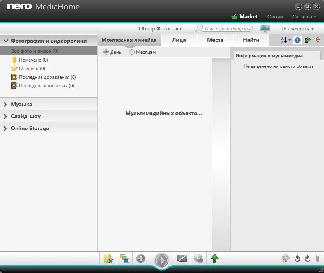Image resolution: width=324 pixels, height=273 pixels.
Task: Select Все фото и видео (0)
Action: pyautogui.click(x=49, y=51)
